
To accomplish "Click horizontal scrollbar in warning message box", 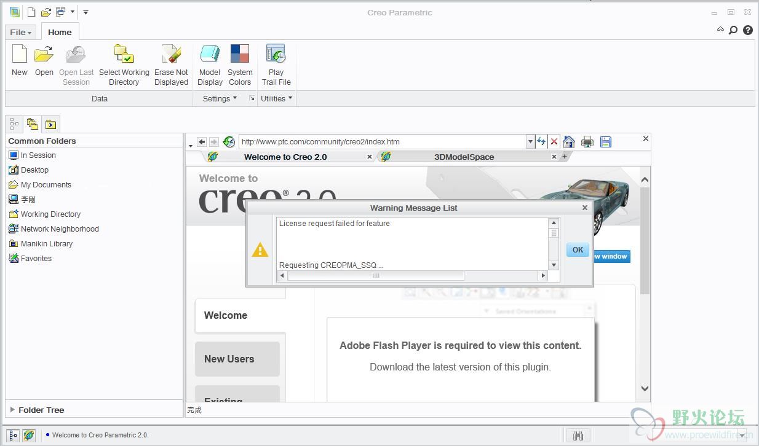I will click(x=375, y=276).
